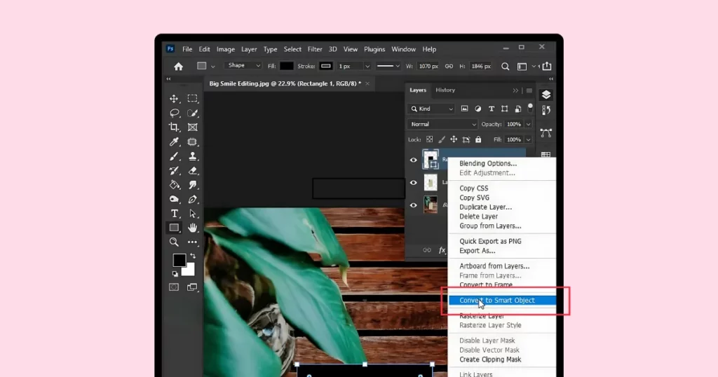Select the Rectangular Marquee tool
The height and width of the screenshot is (377, 718).
[192, 98]
